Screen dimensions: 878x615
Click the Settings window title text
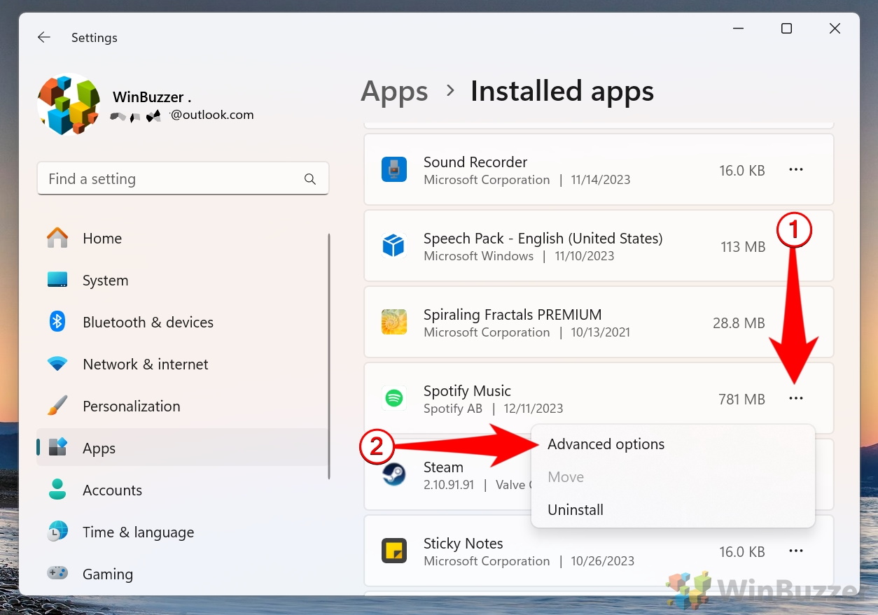point(95,38)
